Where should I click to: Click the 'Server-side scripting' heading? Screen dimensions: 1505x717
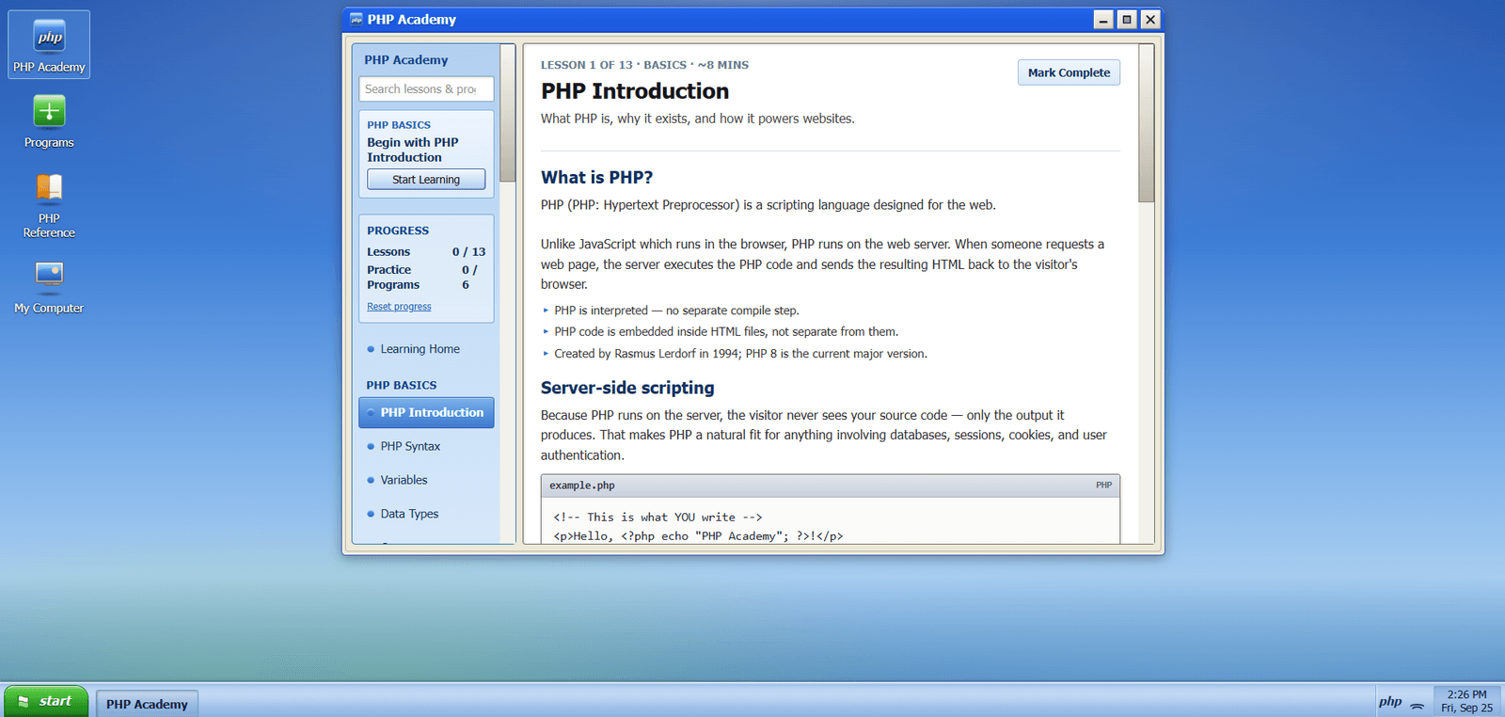(x=627, y=388)
